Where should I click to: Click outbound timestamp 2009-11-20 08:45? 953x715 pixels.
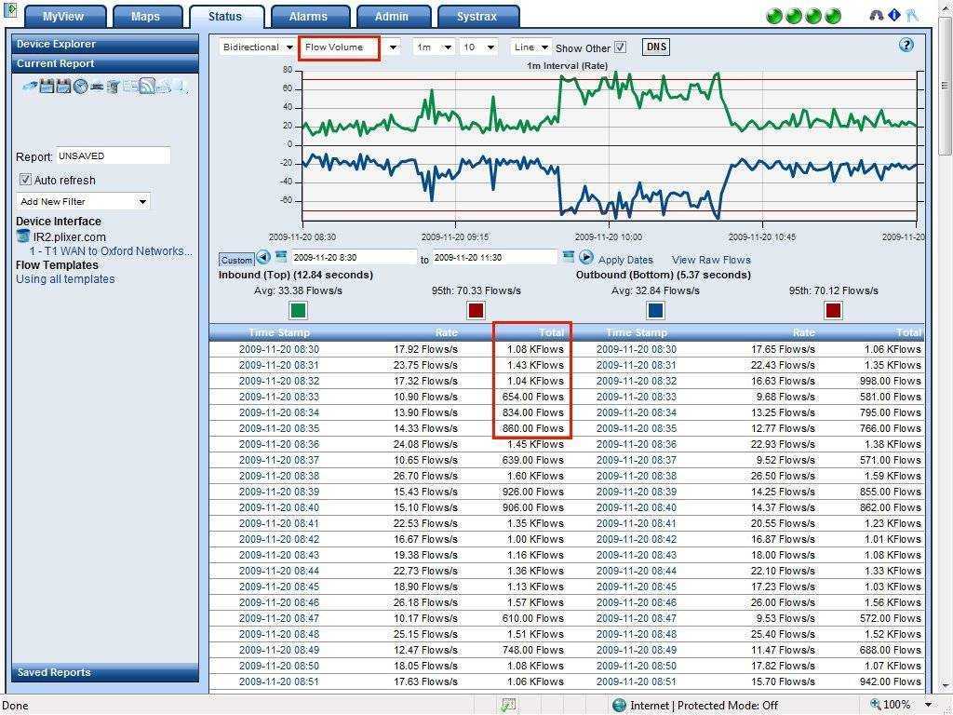click(637, 587)
